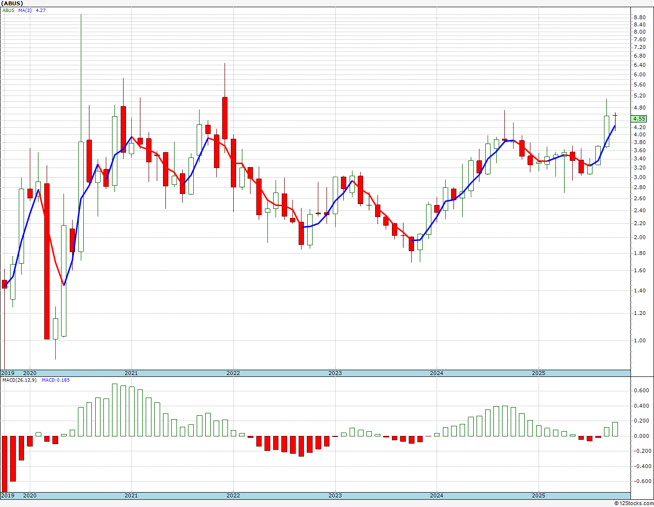Viewport: 654px width, 507px height.
Task: Click 2022 on the MACD panel time axis
Action: [x=233, y=495]
